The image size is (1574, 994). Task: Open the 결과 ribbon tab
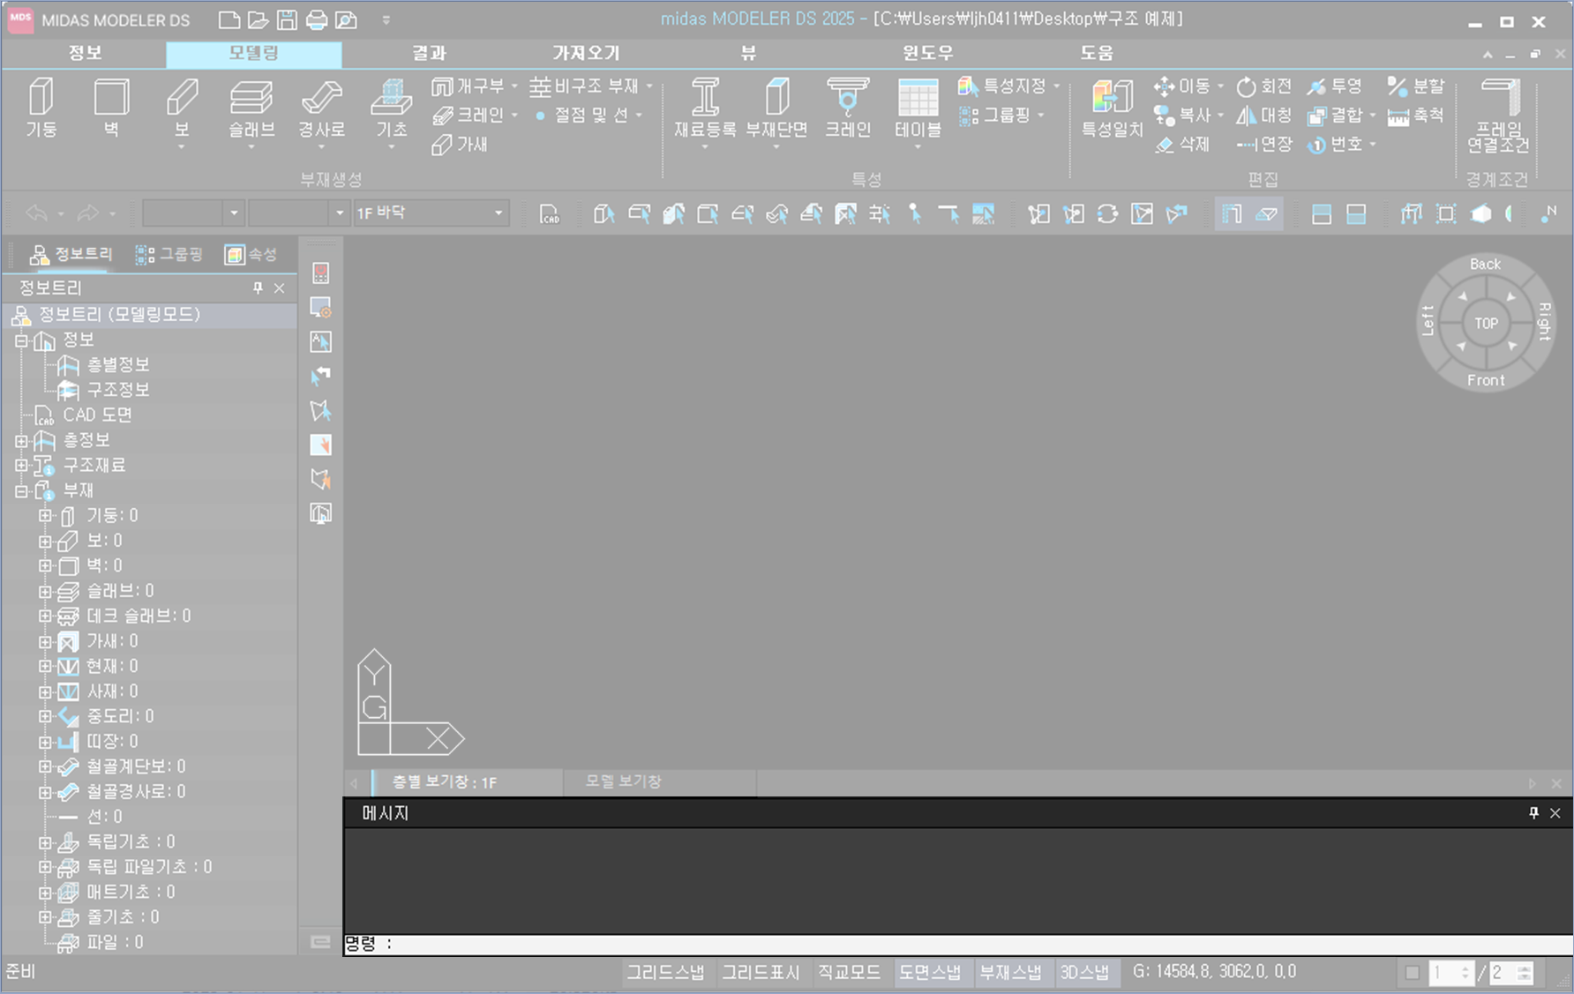pos(430,53)
